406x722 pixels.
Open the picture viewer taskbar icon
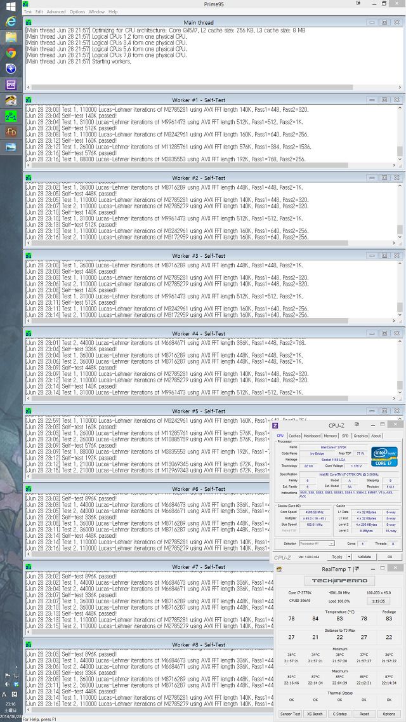tap(11, 147)
